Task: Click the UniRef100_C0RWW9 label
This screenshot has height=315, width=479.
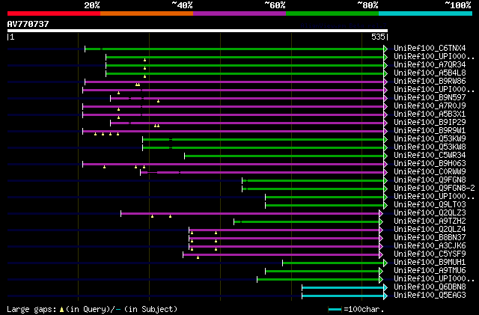Action: pos(430,172)
